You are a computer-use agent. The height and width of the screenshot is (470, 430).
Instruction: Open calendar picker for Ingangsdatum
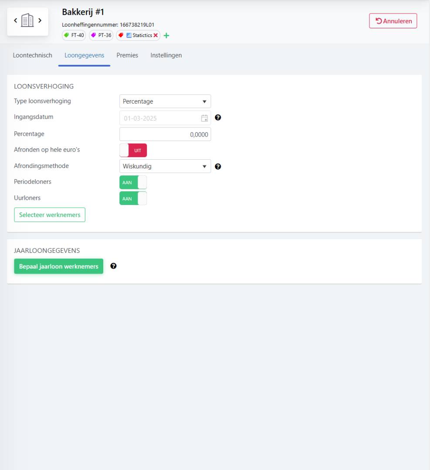[x=204, y=118]
